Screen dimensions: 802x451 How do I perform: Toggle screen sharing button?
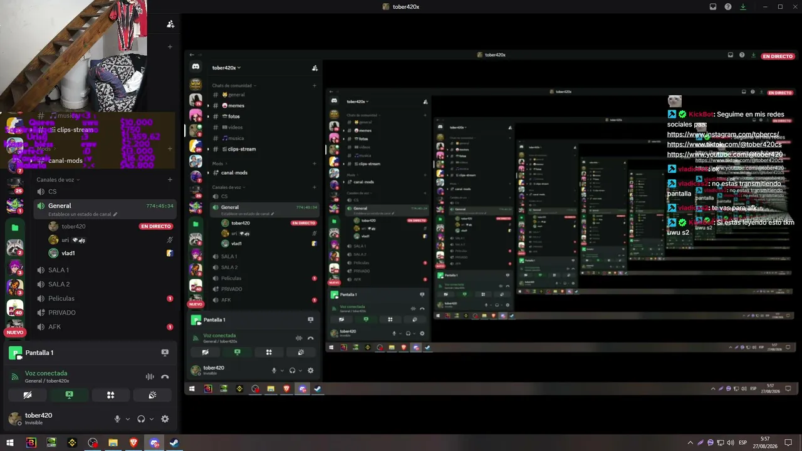tap(69, 395)
